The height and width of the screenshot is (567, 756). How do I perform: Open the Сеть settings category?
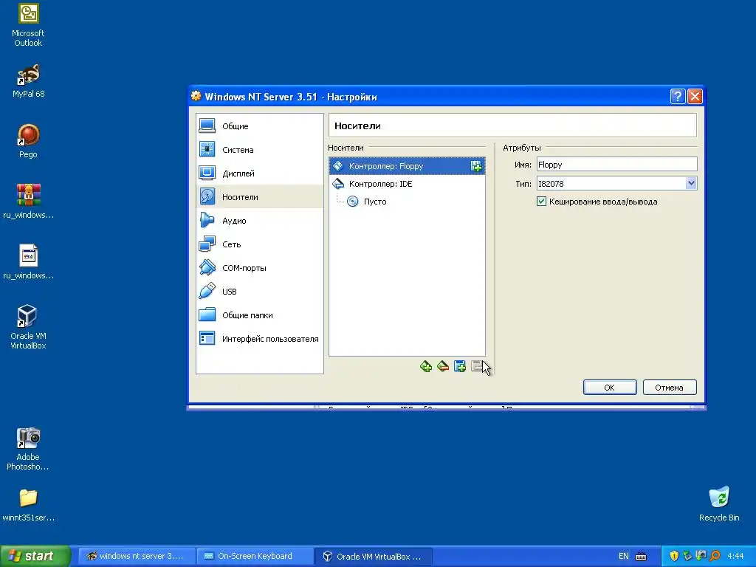[259, 244]
